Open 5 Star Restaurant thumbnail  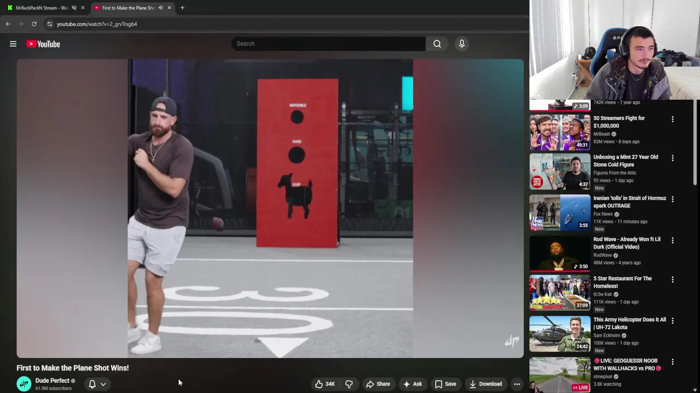tap(560, 293)
